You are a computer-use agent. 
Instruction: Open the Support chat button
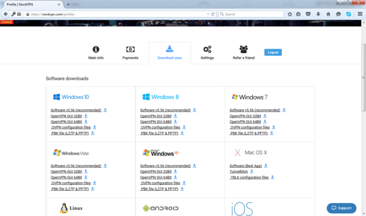point(341,208)
